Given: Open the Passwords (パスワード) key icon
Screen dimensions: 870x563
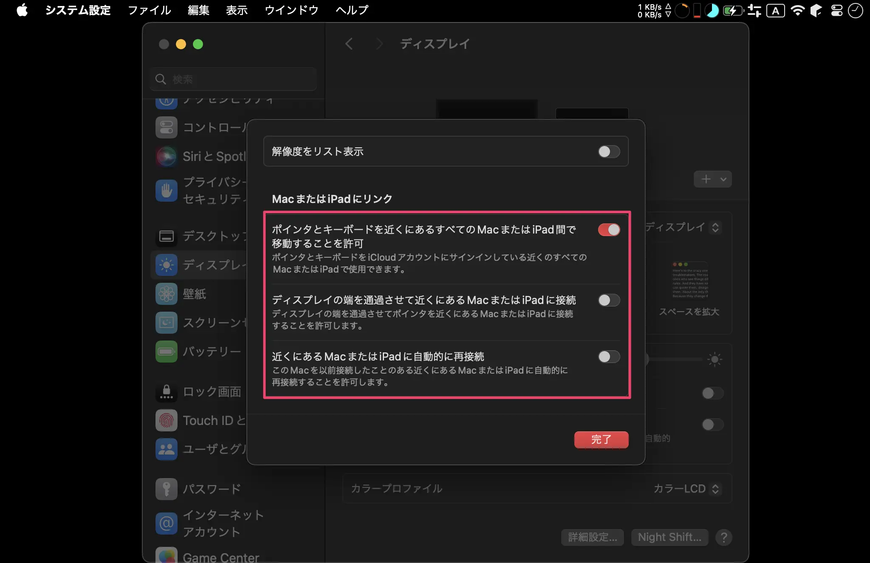Looking at the screenshot, I should 167,489.
